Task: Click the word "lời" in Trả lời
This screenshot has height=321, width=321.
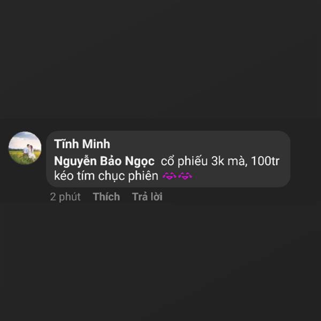Action: [157, 197]
